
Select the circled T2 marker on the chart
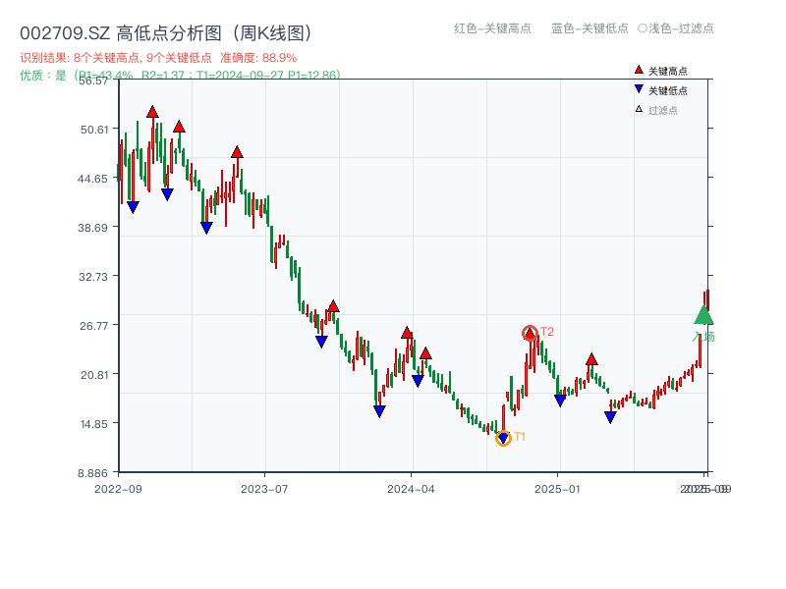tap(530, 333)
